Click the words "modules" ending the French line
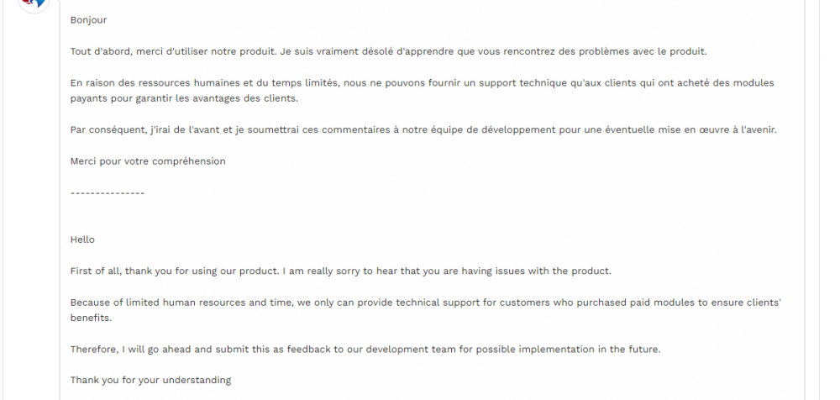The height and width of the screenshot is (400, 840). pyautogui.click(x=752, y=83)
